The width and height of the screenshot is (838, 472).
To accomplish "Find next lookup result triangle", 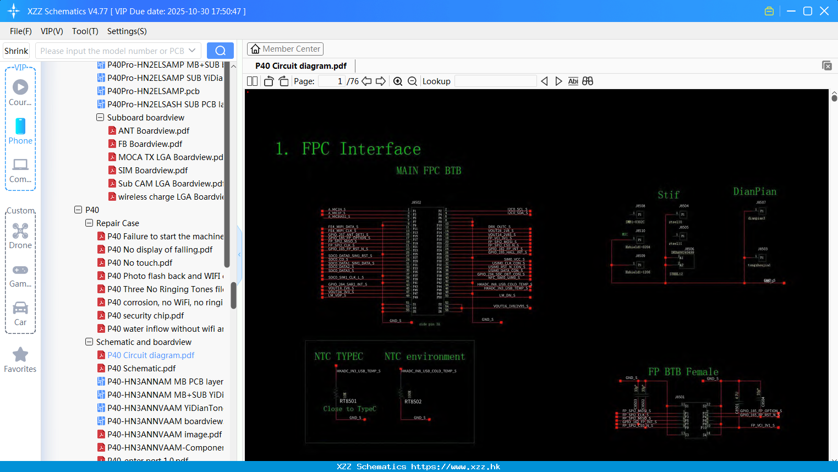I will coord(558,81).
